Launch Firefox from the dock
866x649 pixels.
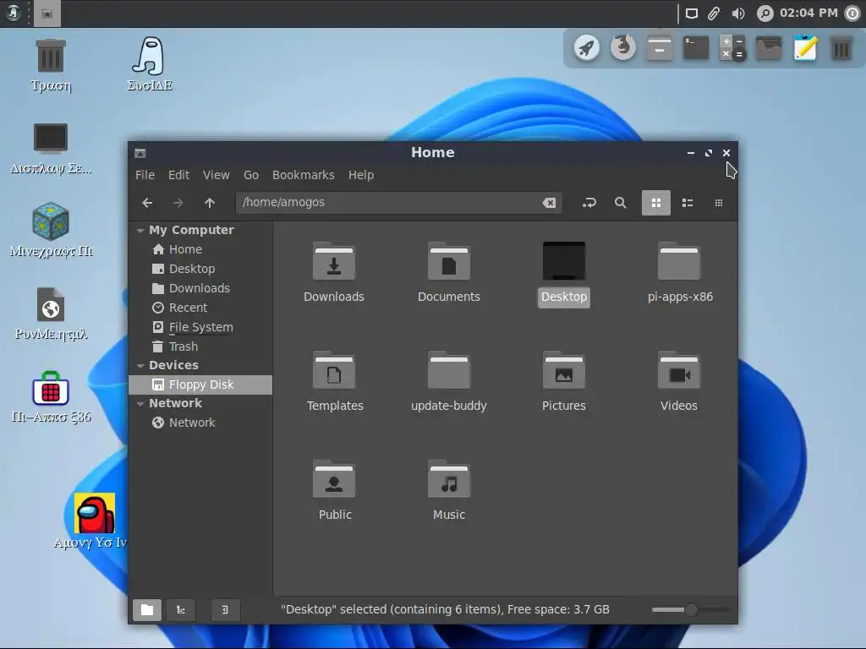pyautogui.click(x=623, y=48)
